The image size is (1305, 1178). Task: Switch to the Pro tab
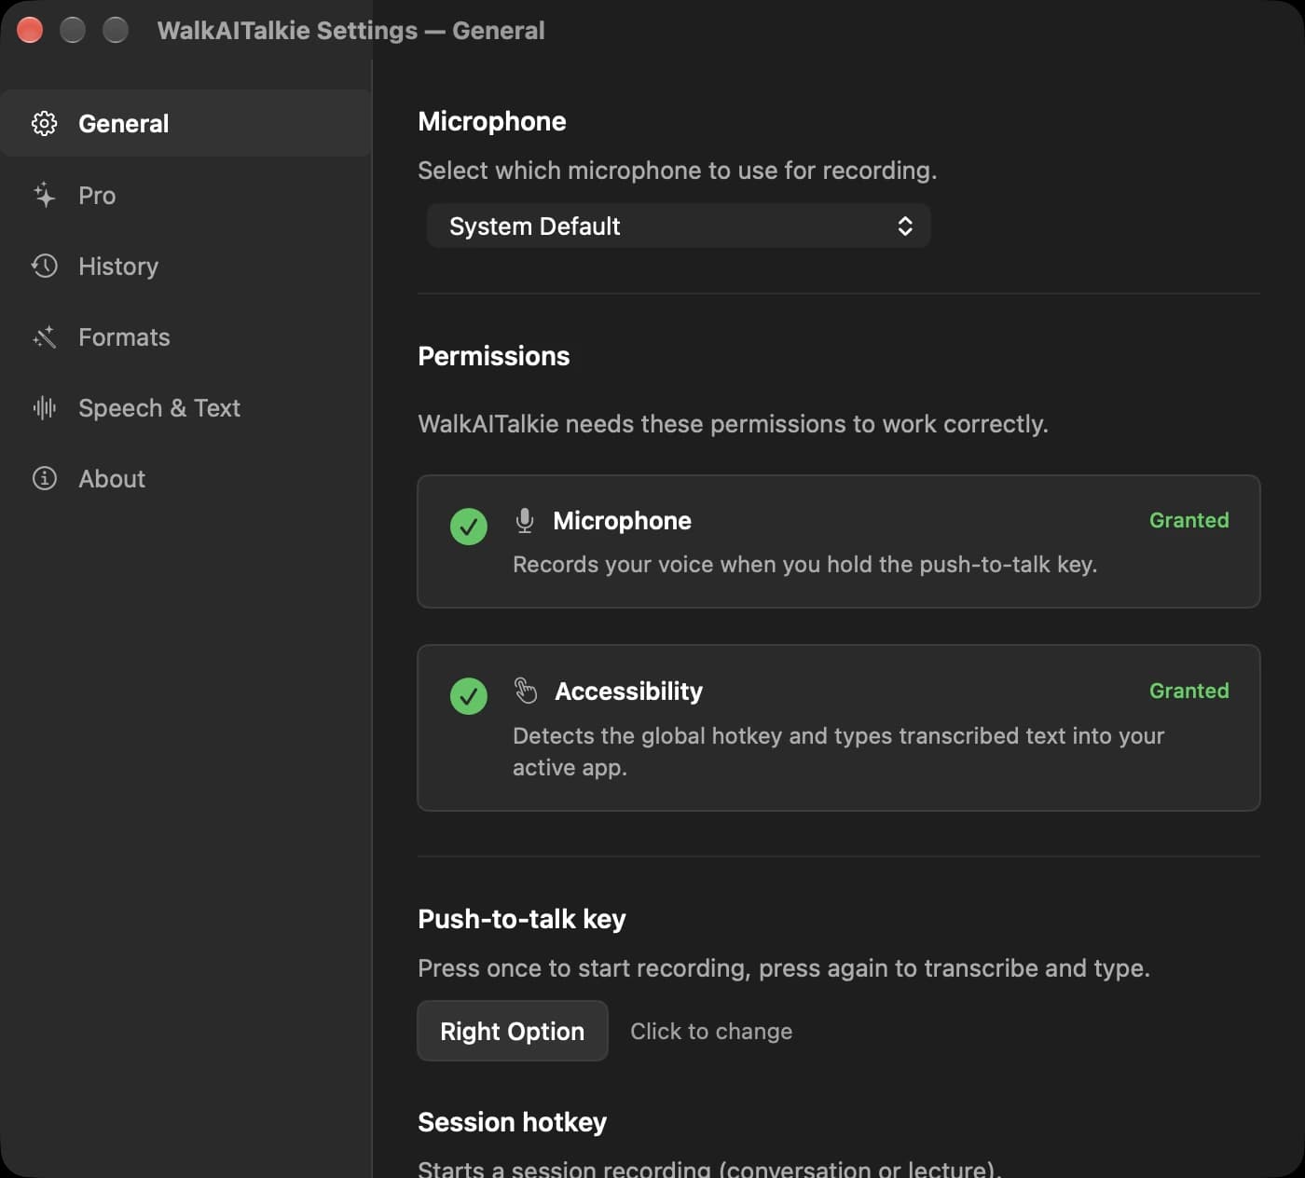(x=186, y=195)
